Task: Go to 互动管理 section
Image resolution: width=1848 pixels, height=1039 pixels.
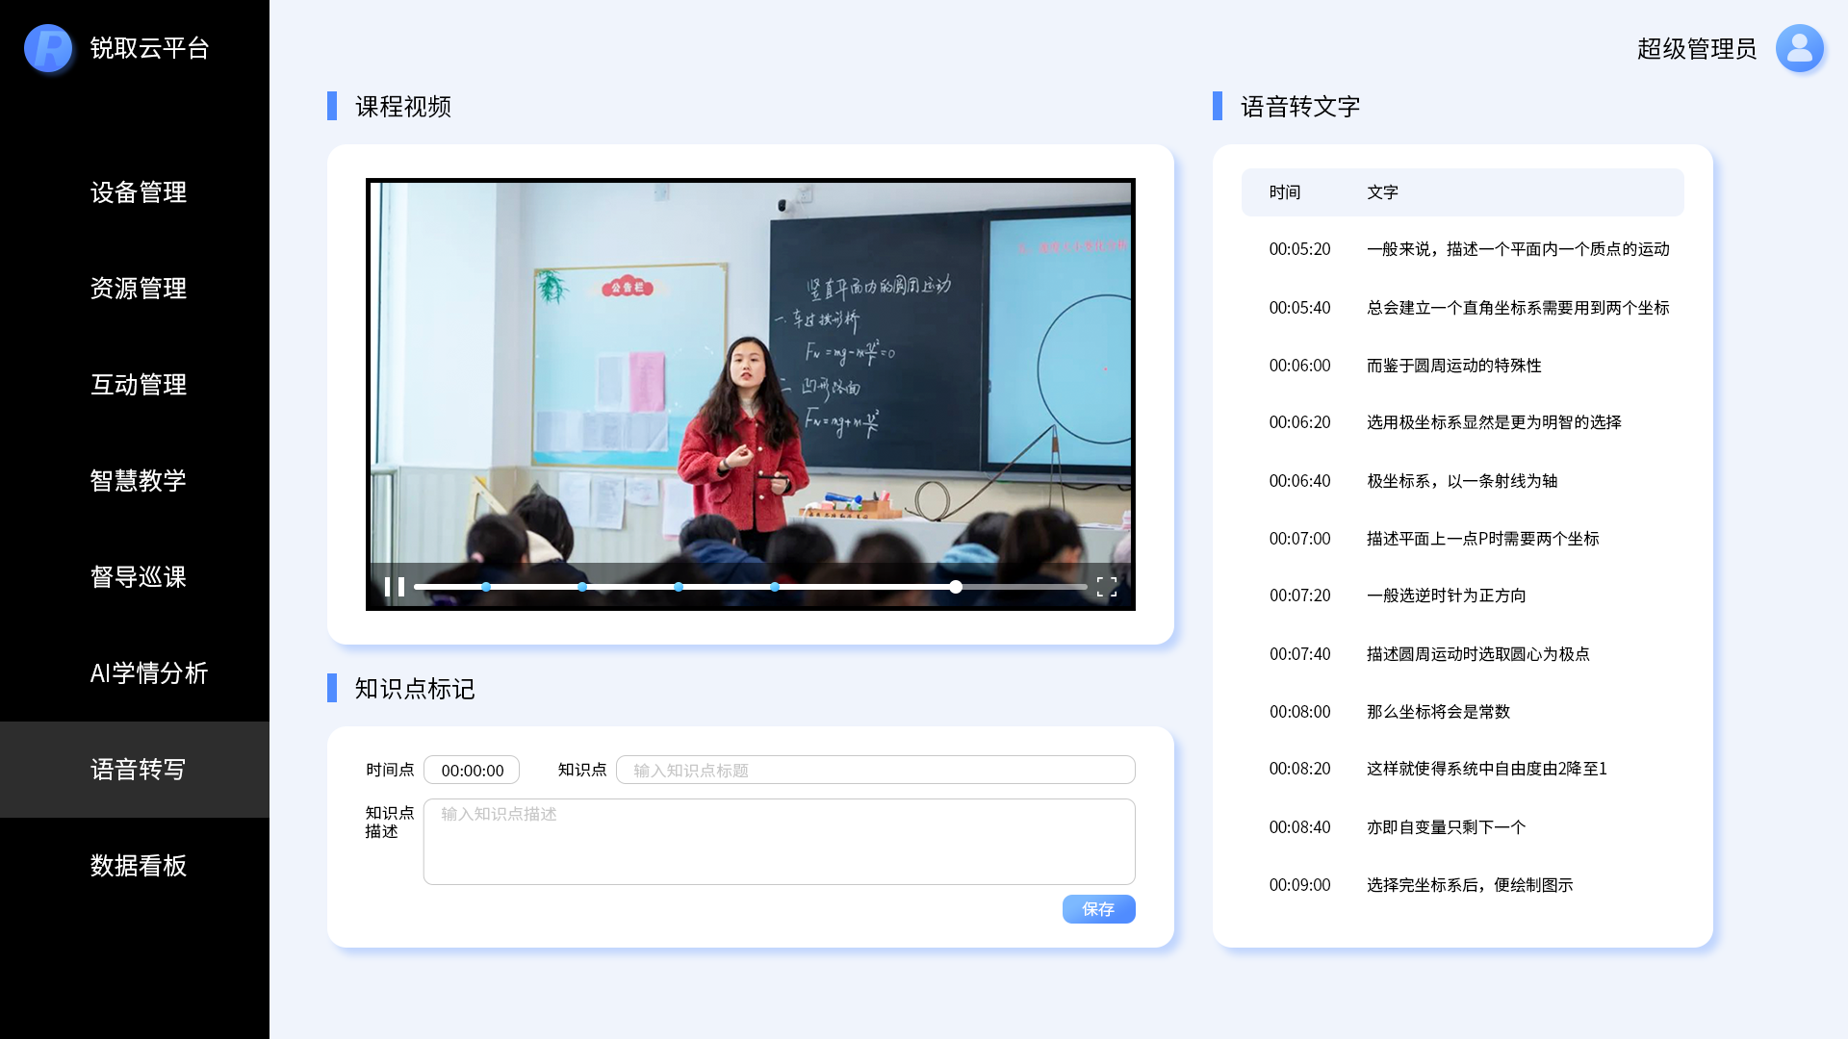Action: pos(138,385)
